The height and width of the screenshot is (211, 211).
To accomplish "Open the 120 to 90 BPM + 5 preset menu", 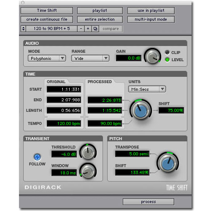I will [x=52, y=29].
